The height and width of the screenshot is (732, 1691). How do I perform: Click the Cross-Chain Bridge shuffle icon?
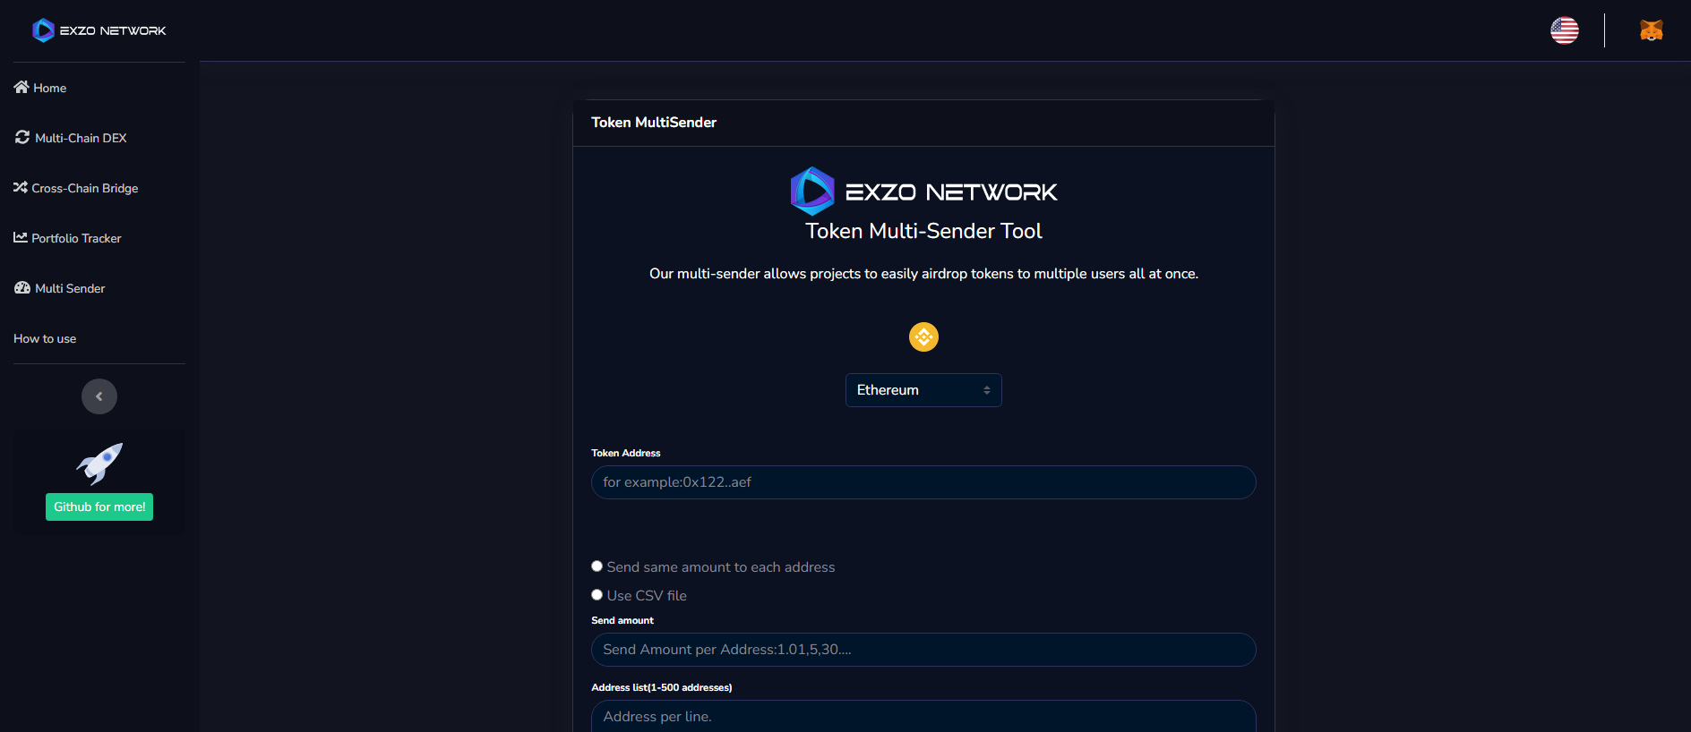coord(21,187)
